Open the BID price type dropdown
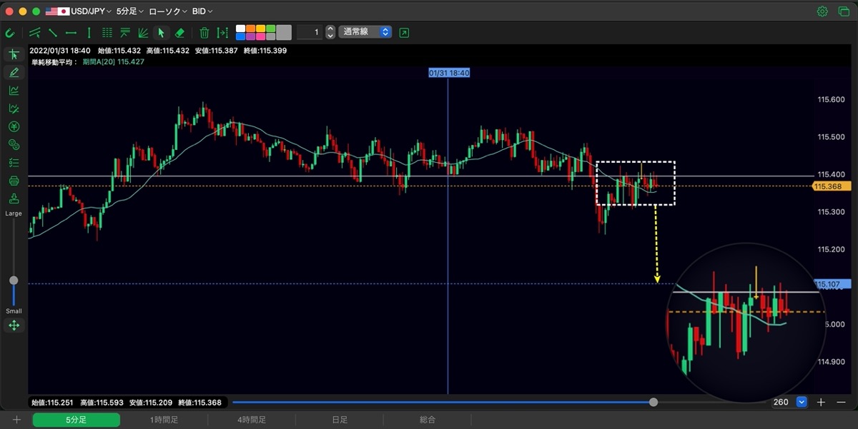Image resolution: width=858 pixels, height=429 pixels. tap(202, 11)
